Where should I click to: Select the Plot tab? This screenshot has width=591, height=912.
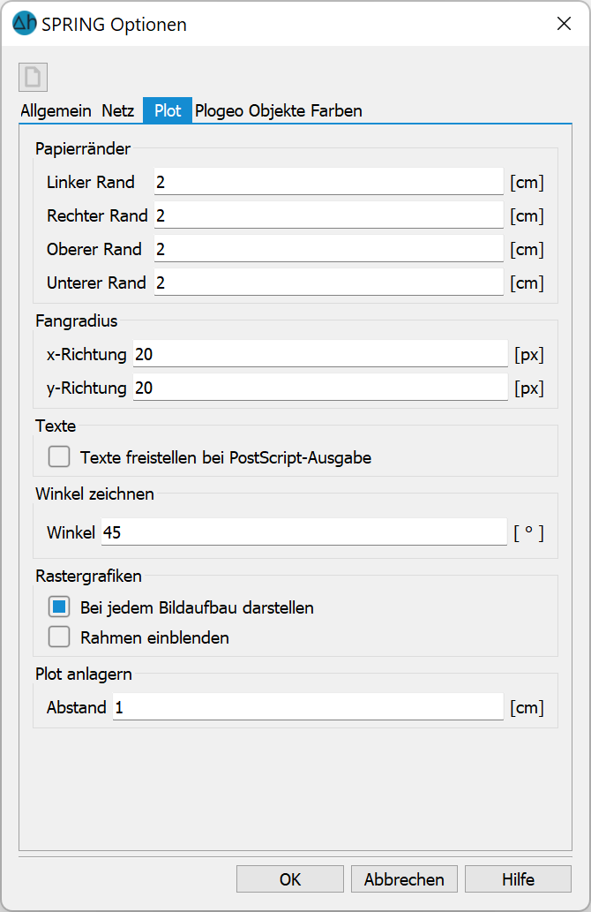pyautogui.click(x=168, y=110)
